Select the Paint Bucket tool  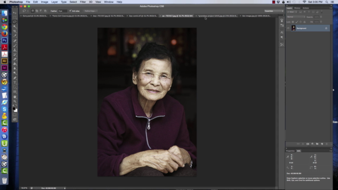click(15, 64)
